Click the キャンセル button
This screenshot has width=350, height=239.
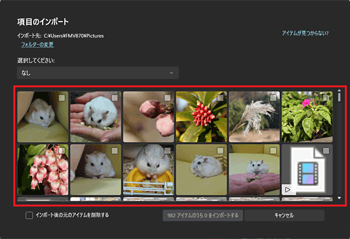click(284, 215)
